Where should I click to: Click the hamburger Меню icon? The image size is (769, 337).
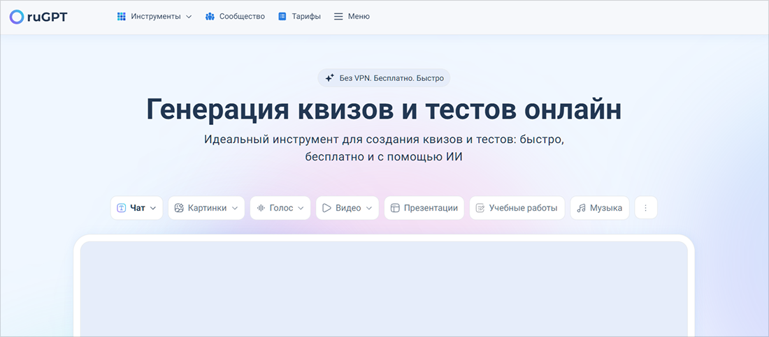[x=338, y=17]
